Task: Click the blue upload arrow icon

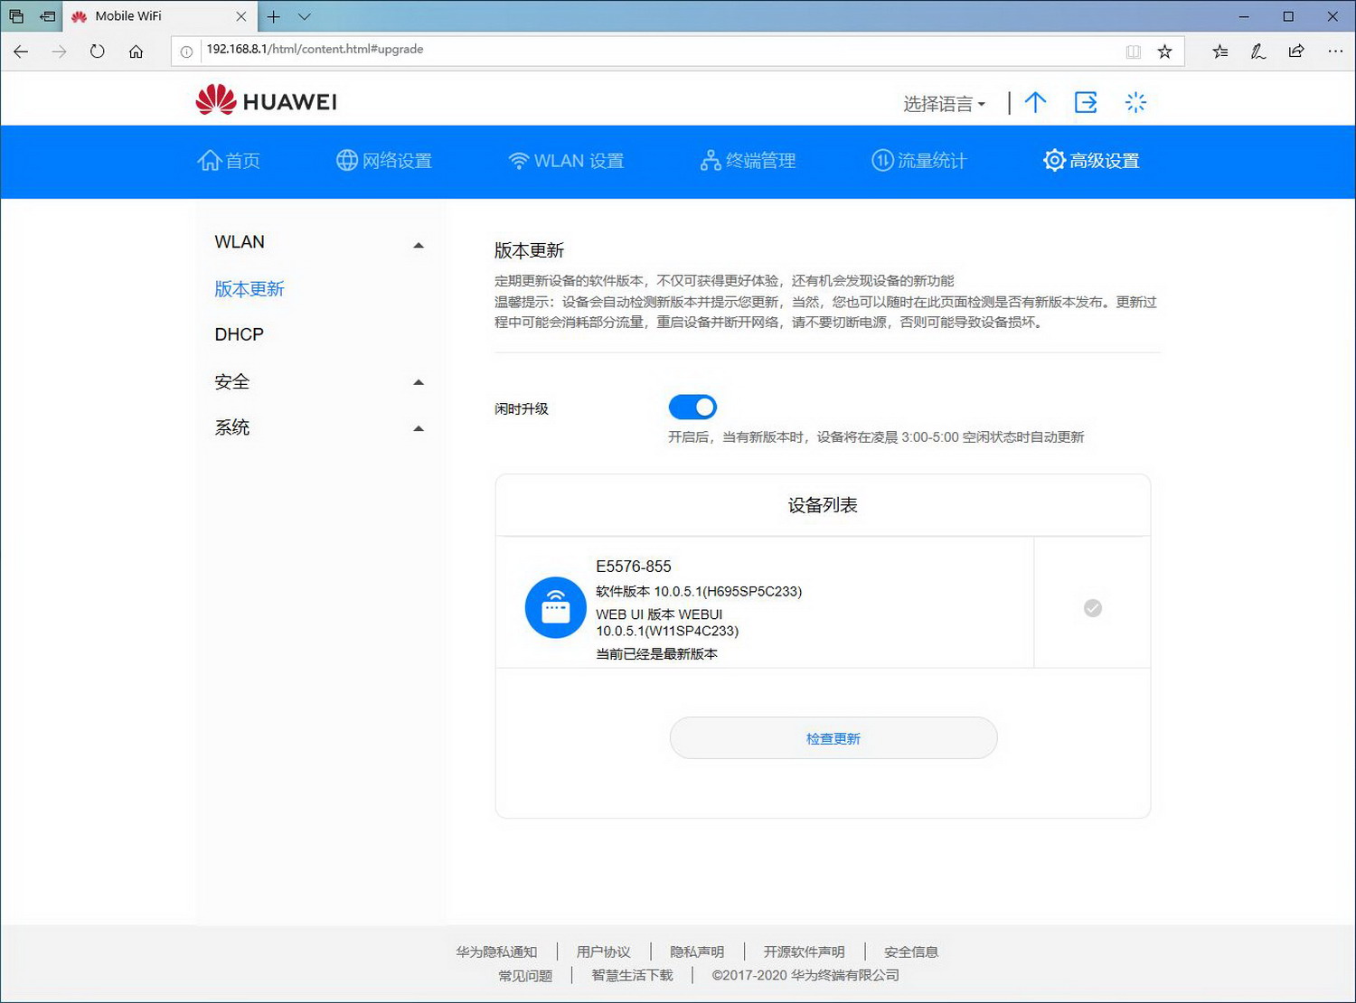Action: click(x=1035, y=102)
